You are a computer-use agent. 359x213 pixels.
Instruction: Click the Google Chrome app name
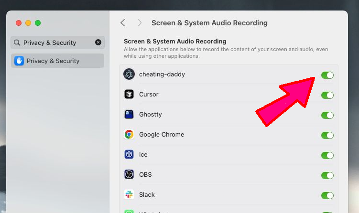tap(162, 135)
